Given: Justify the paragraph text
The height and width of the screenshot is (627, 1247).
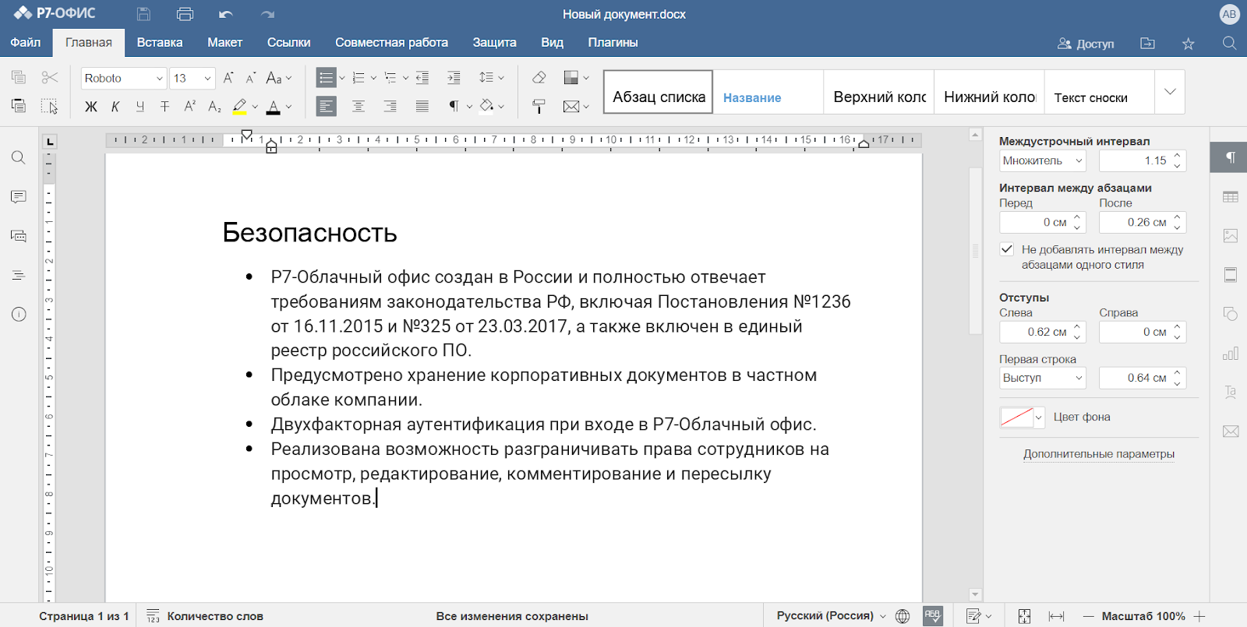Looking at the screenshot, I should click(422, 106).
